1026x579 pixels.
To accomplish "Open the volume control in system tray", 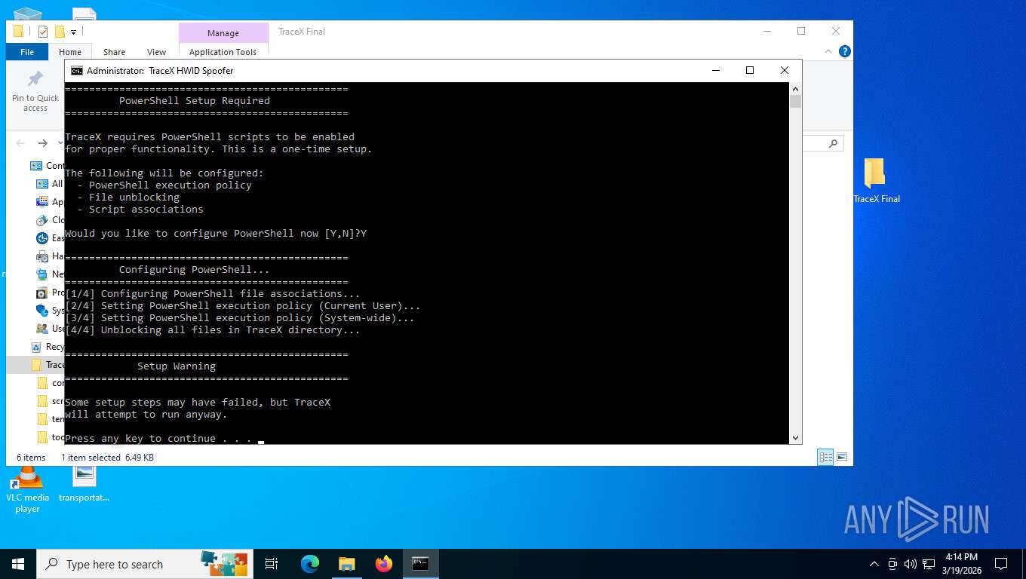I will (x=911, y=564).
